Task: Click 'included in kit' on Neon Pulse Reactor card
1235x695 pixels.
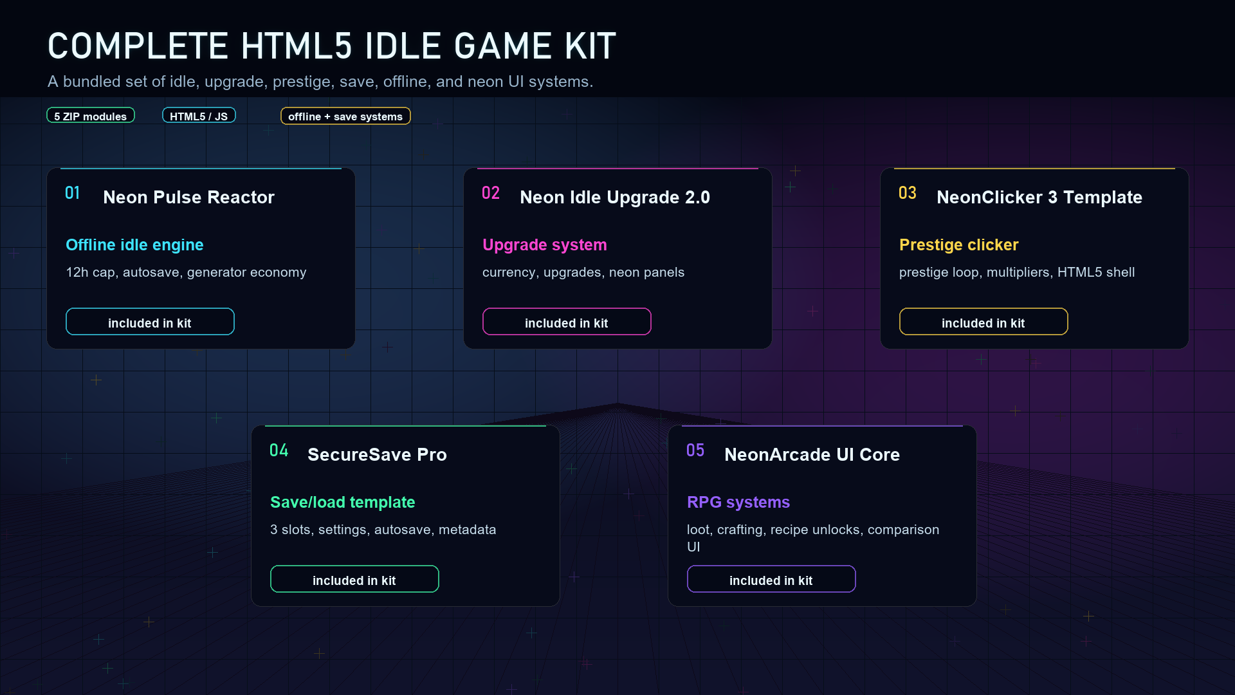Action: (x=150, y=322)
